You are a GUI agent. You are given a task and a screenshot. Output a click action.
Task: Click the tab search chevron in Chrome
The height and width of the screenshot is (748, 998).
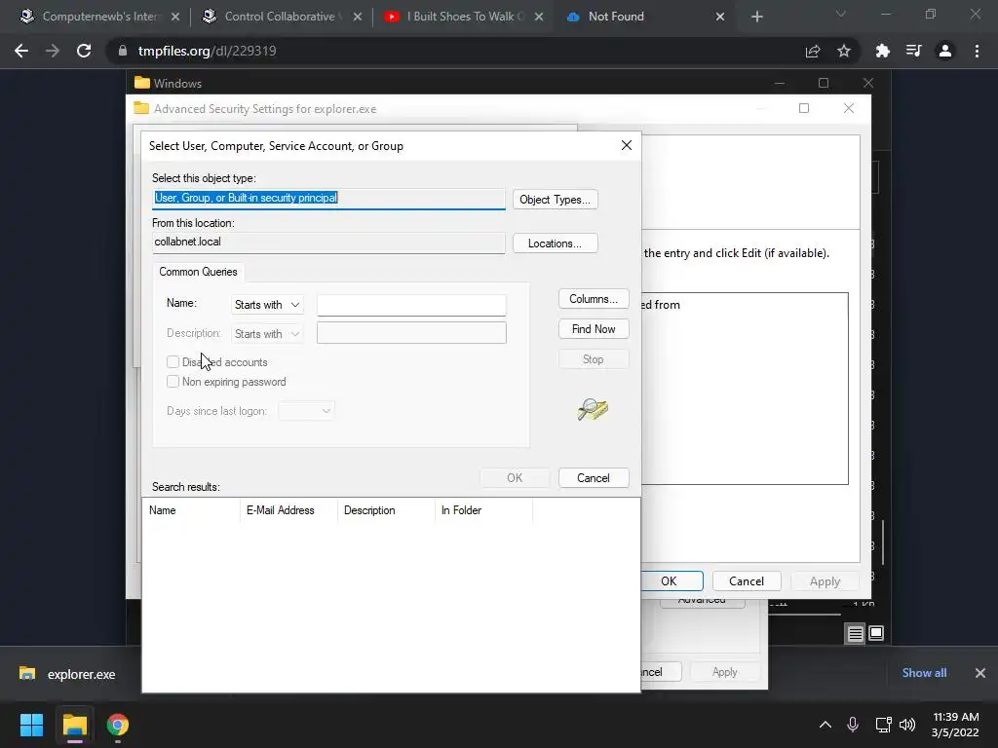pos(840,14)
